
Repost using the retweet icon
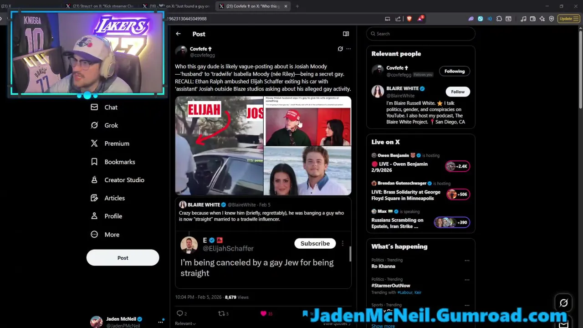pyautogui.click(x=221, y=313)
